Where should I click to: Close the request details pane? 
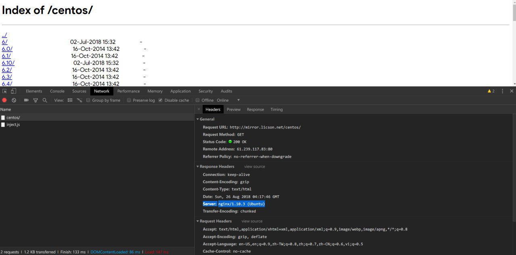[199, 109]
